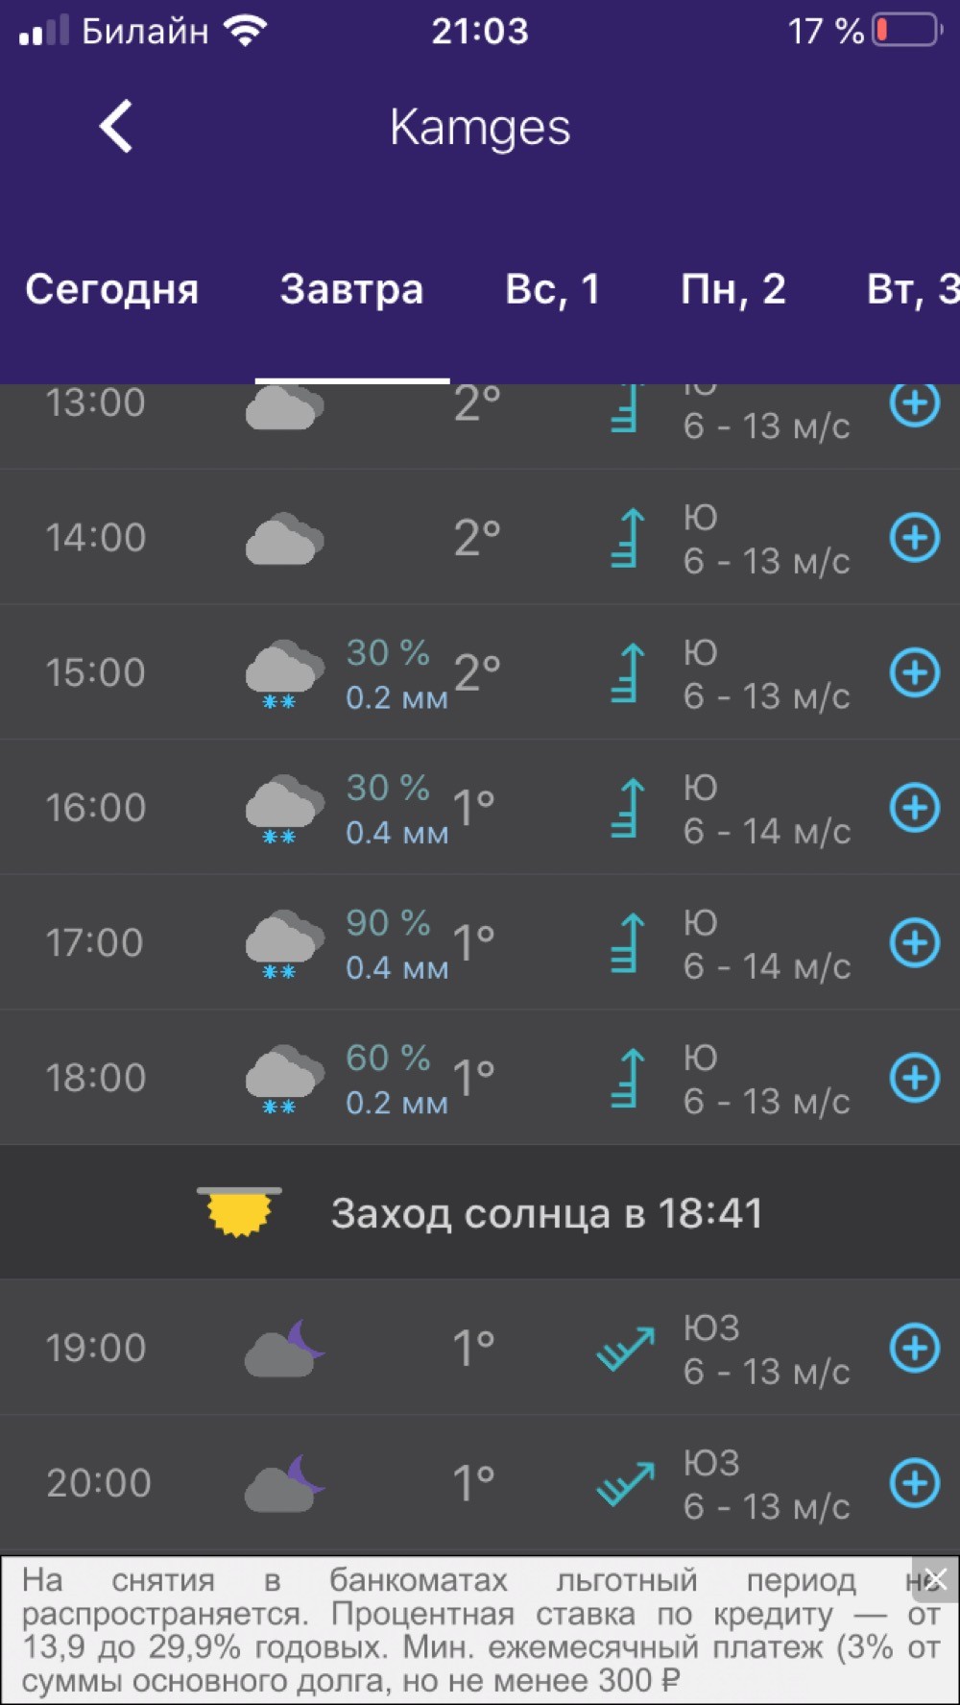Tap the back arrow next to Kamges

[x=116, y=127]
